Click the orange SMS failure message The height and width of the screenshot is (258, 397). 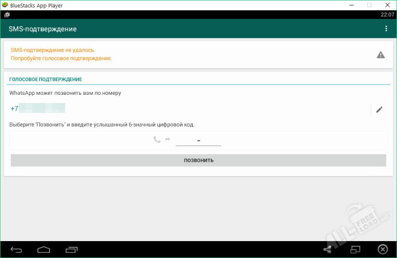[x=61, y=54]
